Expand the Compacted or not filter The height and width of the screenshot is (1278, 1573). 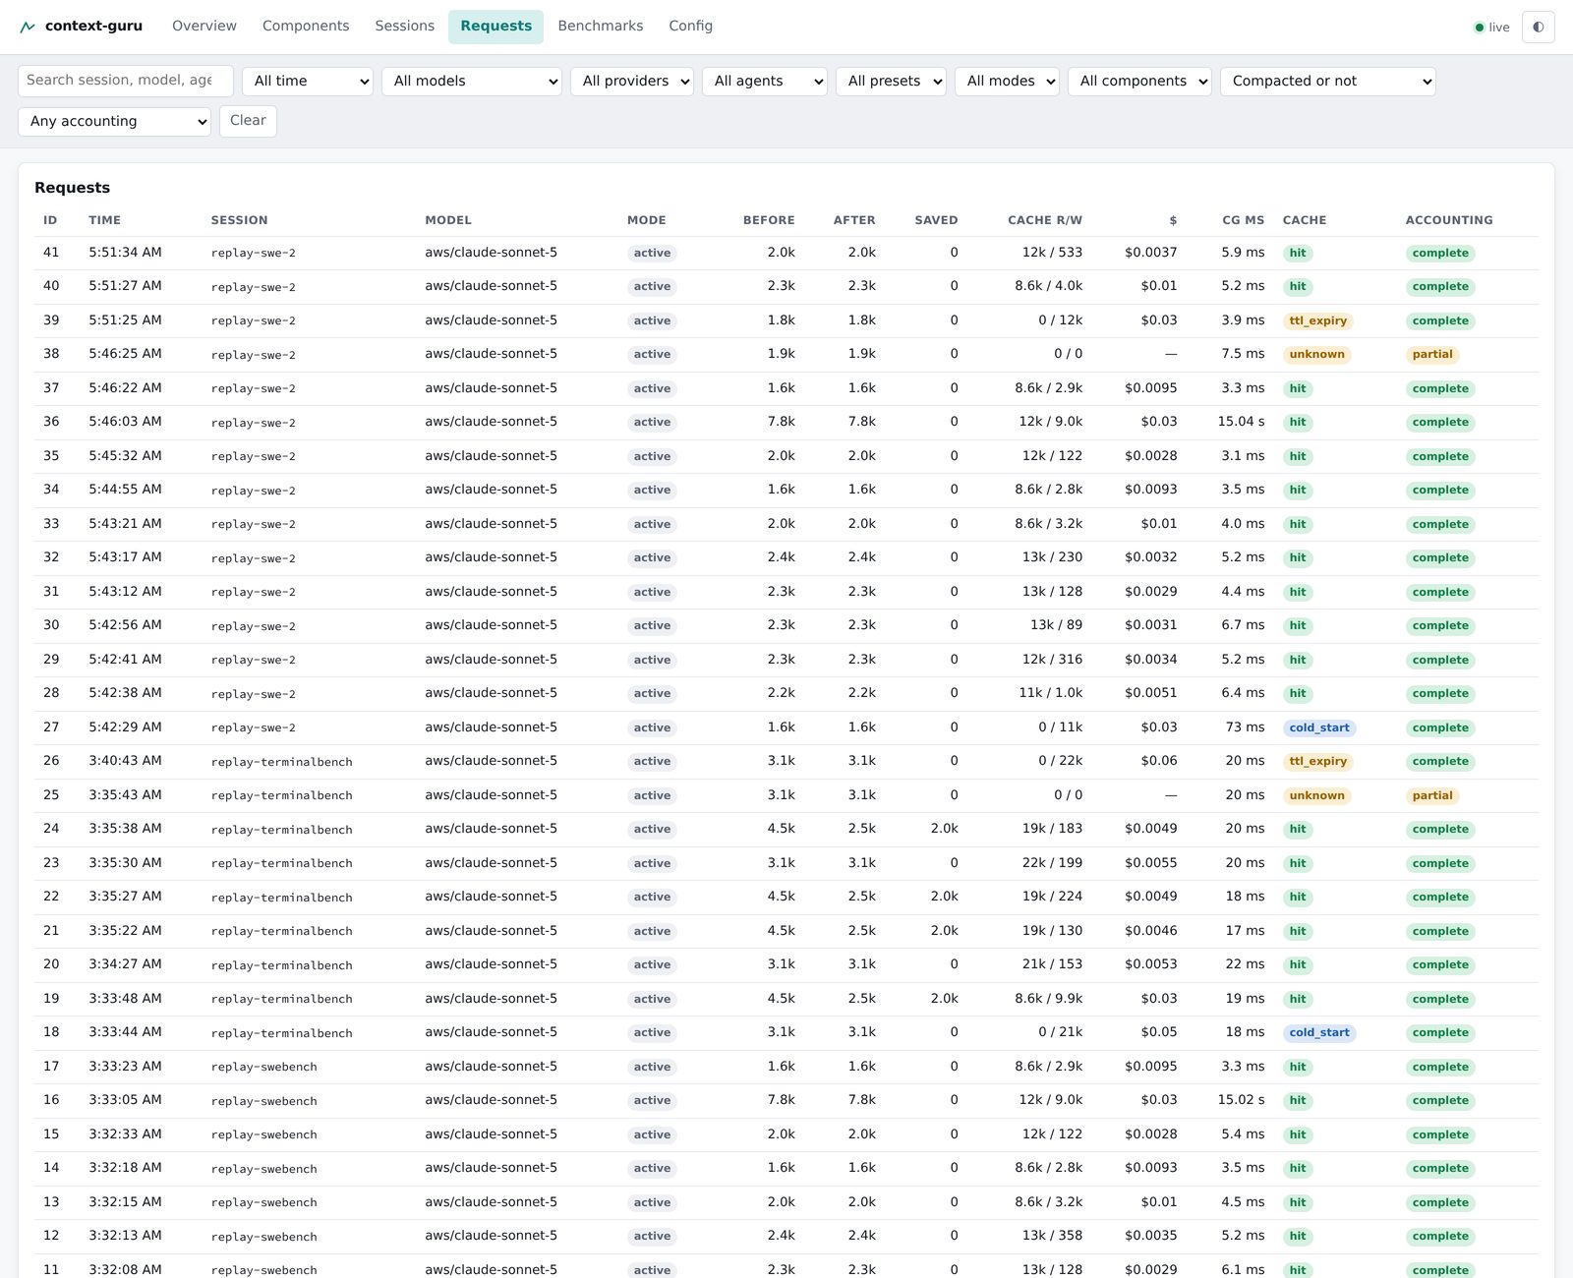coord(1327,82)
